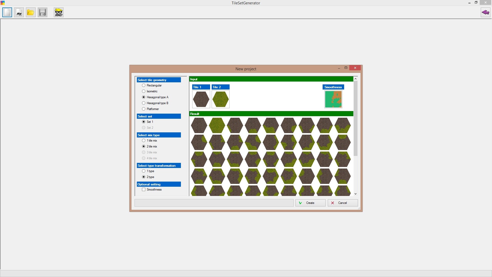Open the 'My' project toolbar icon
The width and height of the screenshot is (492, 277).
pos(19,12)
